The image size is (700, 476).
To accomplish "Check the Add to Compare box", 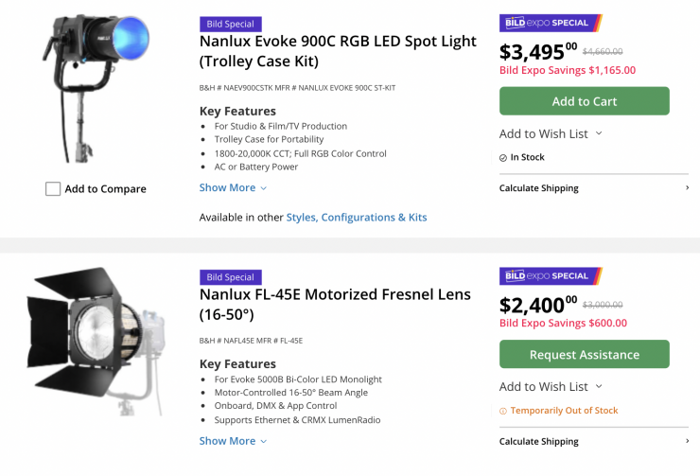I will point(53,188).
